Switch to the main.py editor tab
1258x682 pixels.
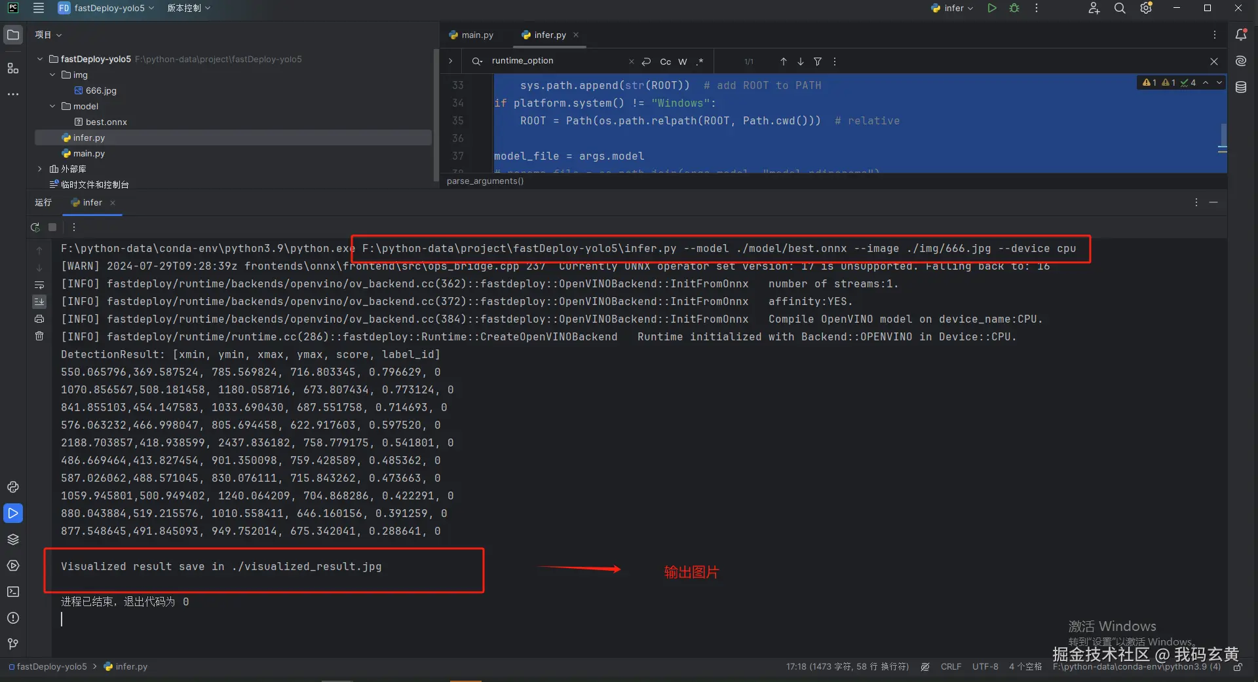(471, 35)
